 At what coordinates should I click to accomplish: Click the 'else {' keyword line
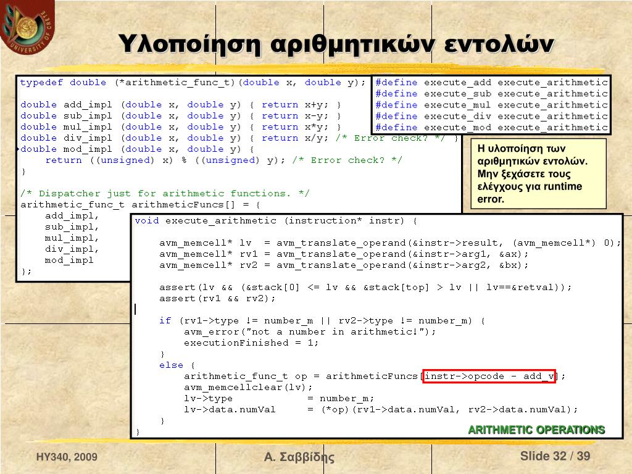pos(177,365)
